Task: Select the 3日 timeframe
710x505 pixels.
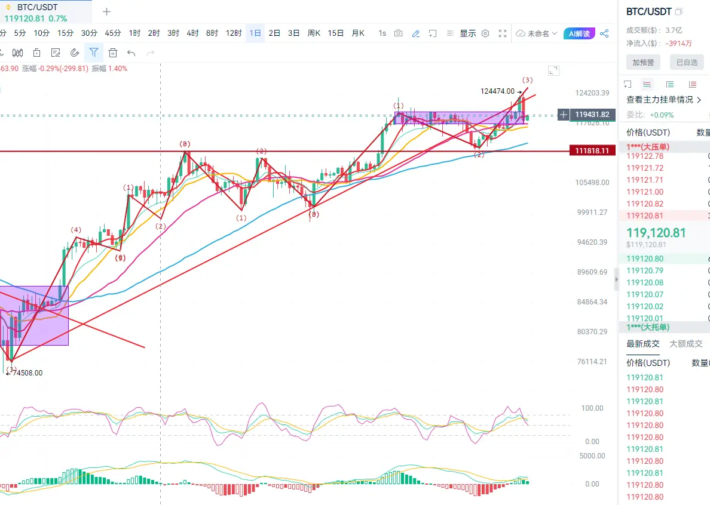Action: pos(293,33)
